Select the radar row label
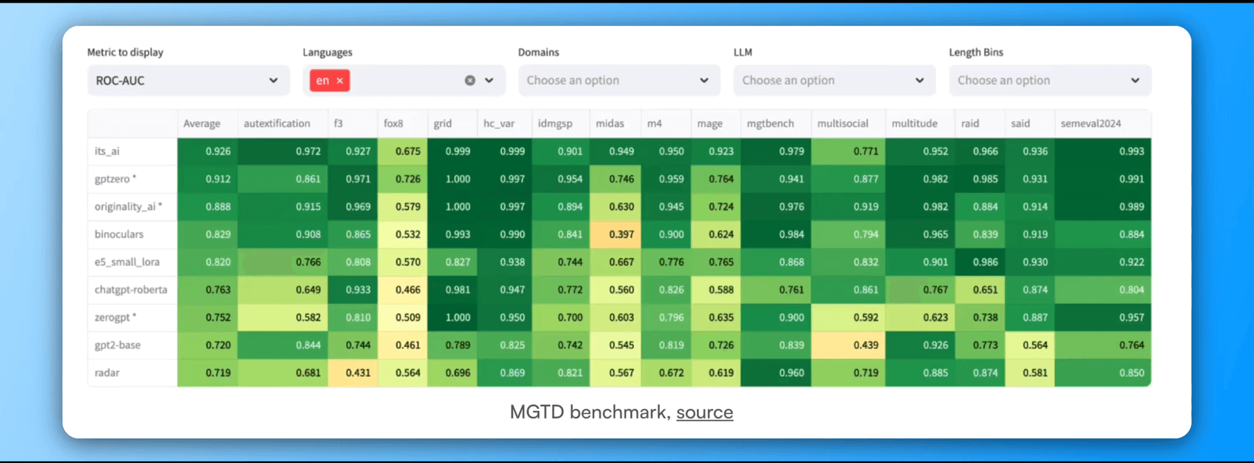This screenshot has width=1254, height=463. (133, 373)
